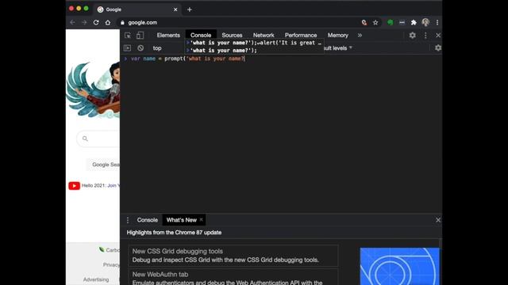The height and width of the screenshot is (285, 508).
Task: Click the Google doodle image
Action: pos(93,89)
